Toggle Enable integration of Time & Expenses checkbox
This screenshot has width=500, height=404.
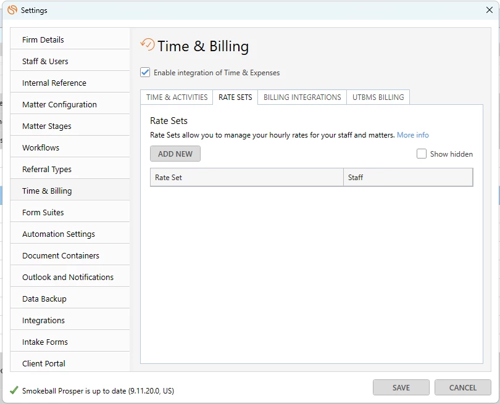pyautogui.click(x=145, y=72)
